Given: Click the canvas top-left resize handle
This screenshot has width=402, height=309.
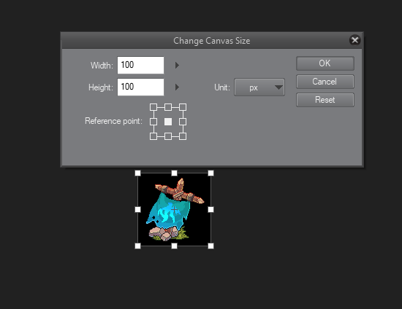Looking at the screenshot, I should (x=137, y=173).
